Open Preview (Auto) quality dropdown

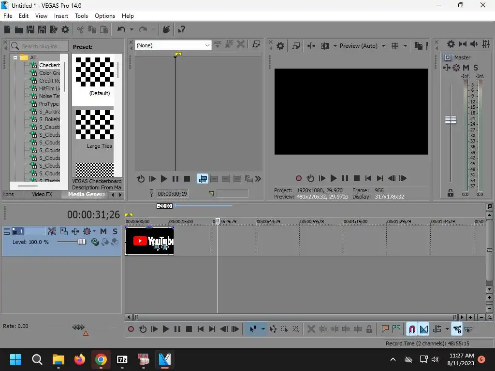(383, 46)
